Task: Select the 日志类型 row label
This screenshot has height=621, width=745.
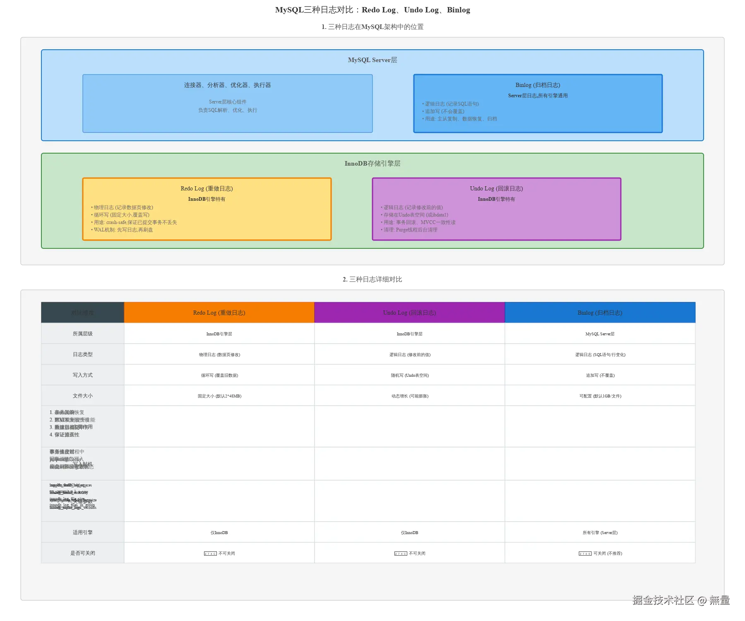Action: tap(82, 354)
